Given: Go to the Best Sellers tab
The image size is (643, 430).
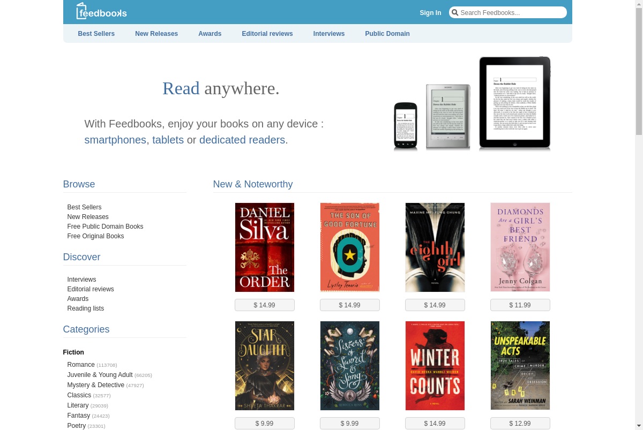Looking at the screenshot, I should 96,34.
